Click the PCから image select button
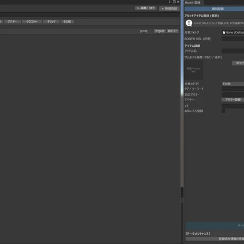Screen dimensions: 244x244 click(238, 63)
